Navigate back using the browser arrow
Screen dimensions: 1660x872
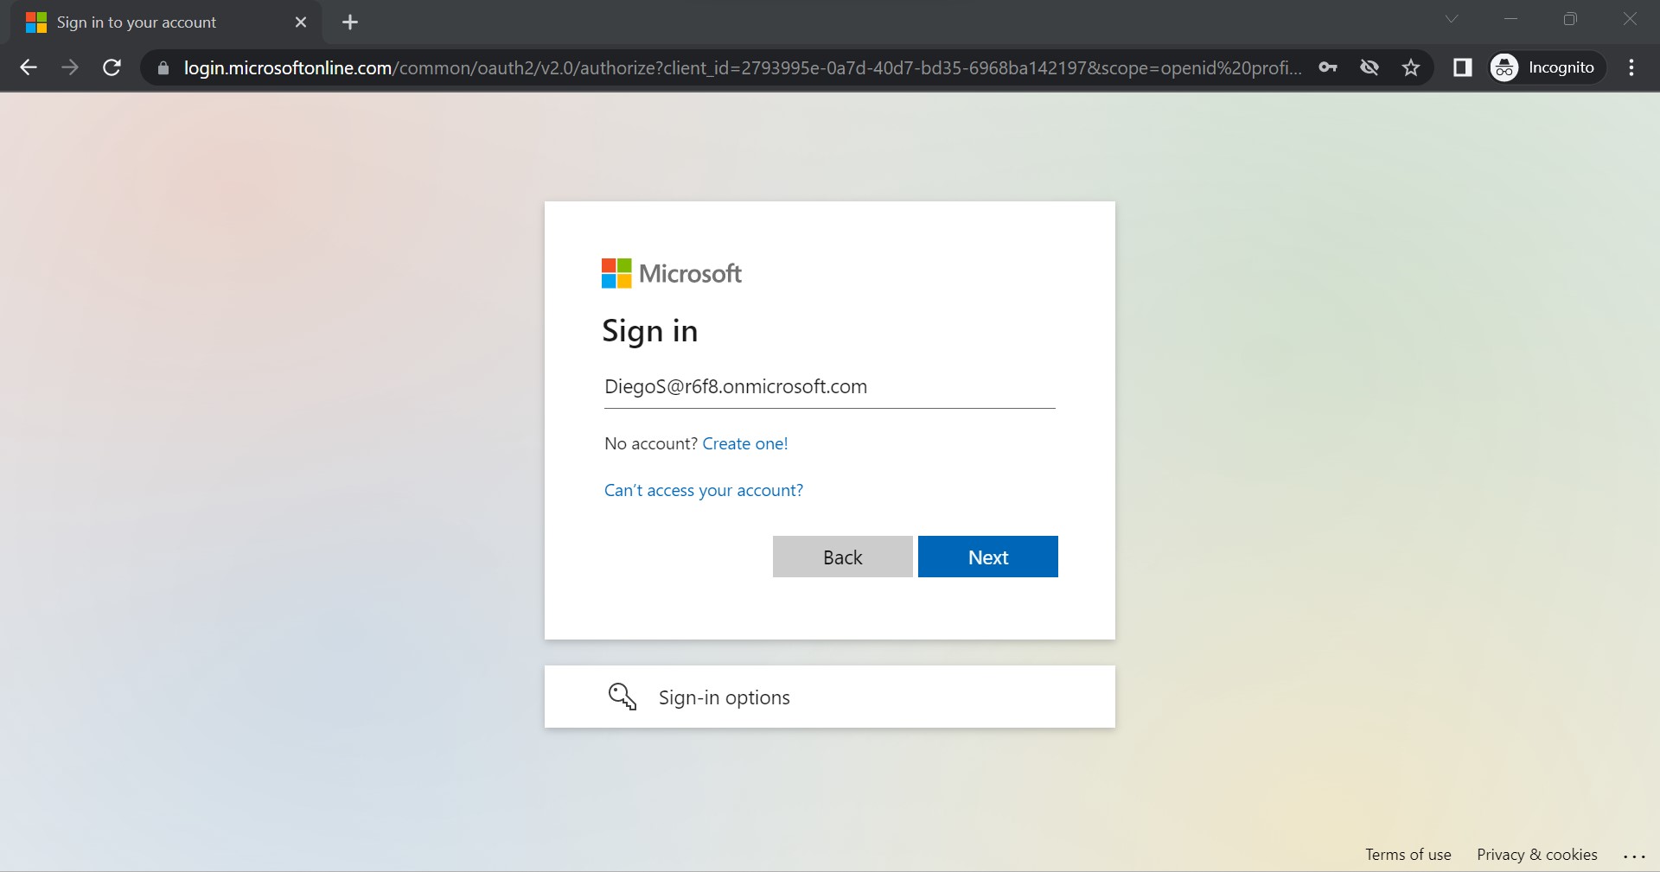[29, 68]
